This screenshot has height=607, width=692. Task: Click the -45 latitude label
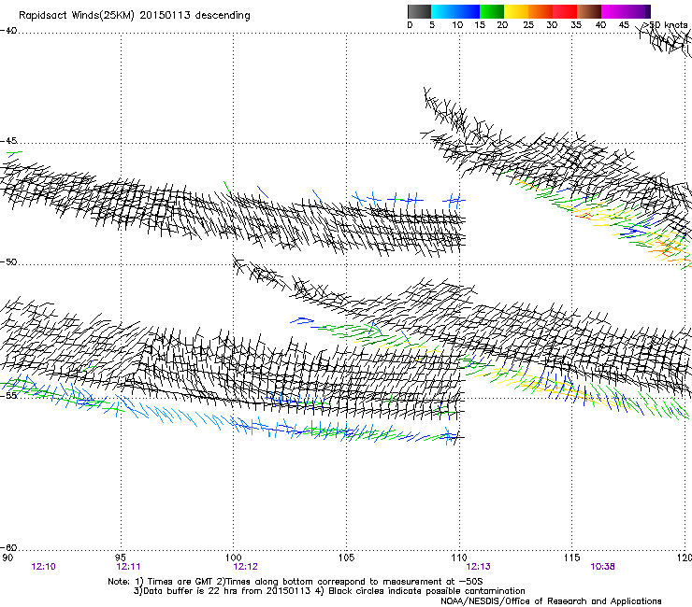tap(8, 141)
